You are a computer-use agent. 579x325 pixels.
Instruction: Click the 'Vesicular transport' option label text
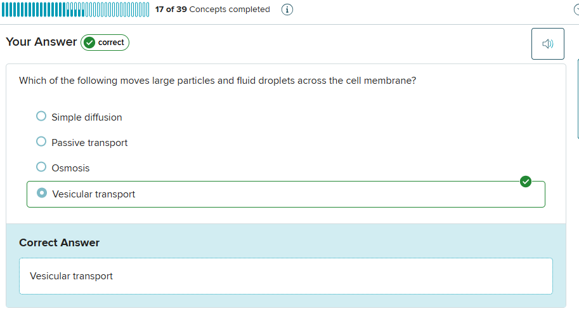[x=94, y=194]
